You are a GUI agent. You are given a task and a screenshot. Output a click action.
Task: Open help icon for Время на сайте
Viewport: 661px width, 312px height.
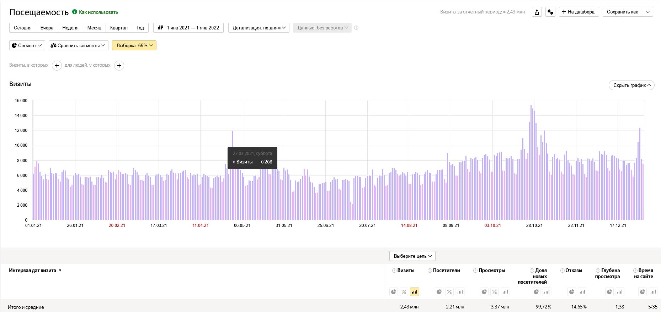coord(635,271)
